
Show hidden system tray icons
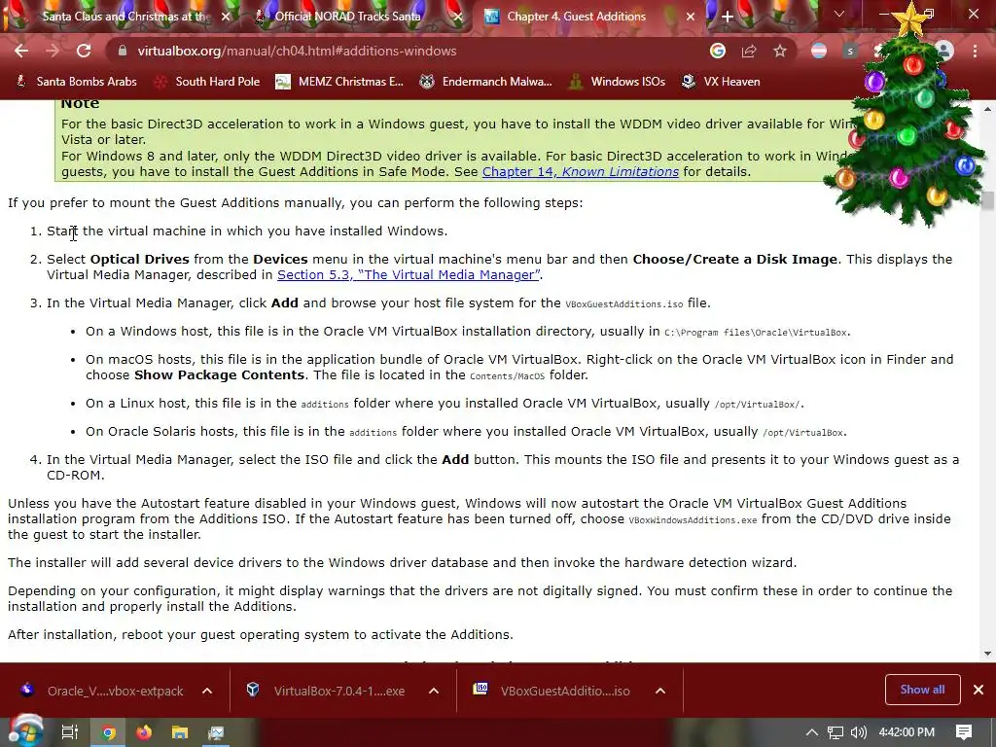click(x=812, y=732)
